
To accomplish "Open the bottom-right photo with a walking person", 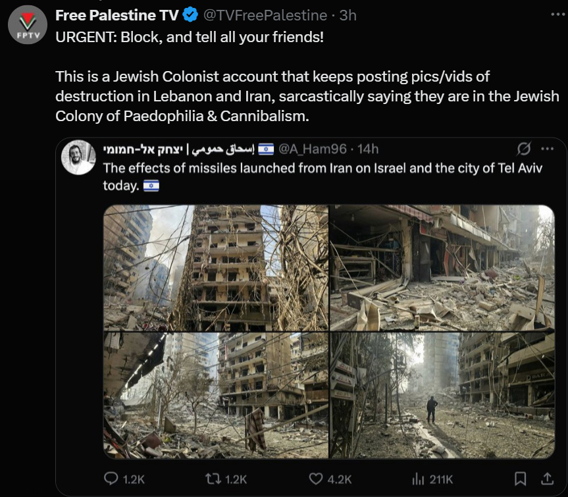I will [x=442, y=395].
